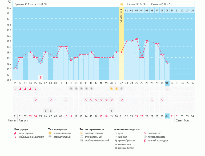Click the 'яичный белок' legend icon
The width and height of the screenshot is (205, 156).
point(116,148)
